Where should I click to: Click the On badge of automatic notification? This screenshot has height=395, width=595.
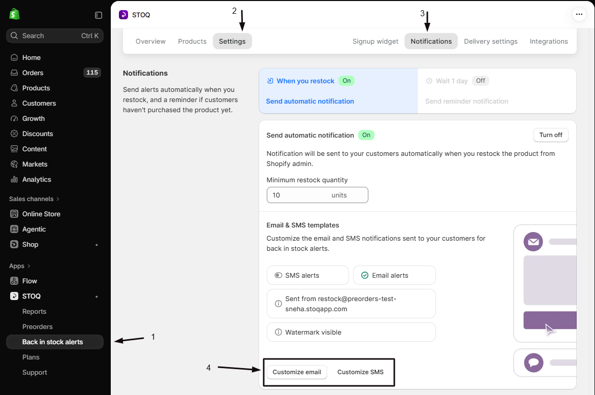click(366, 135)
